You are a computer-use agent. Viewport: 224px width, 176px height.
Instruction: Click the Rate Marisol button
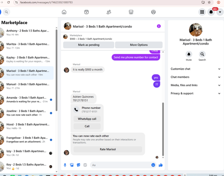point(108,149)
